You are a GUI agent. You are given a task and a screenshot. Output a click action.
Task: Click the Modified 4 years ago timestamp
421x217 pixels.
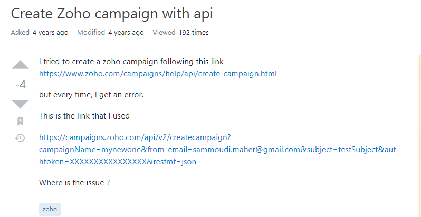pos(110,33)
